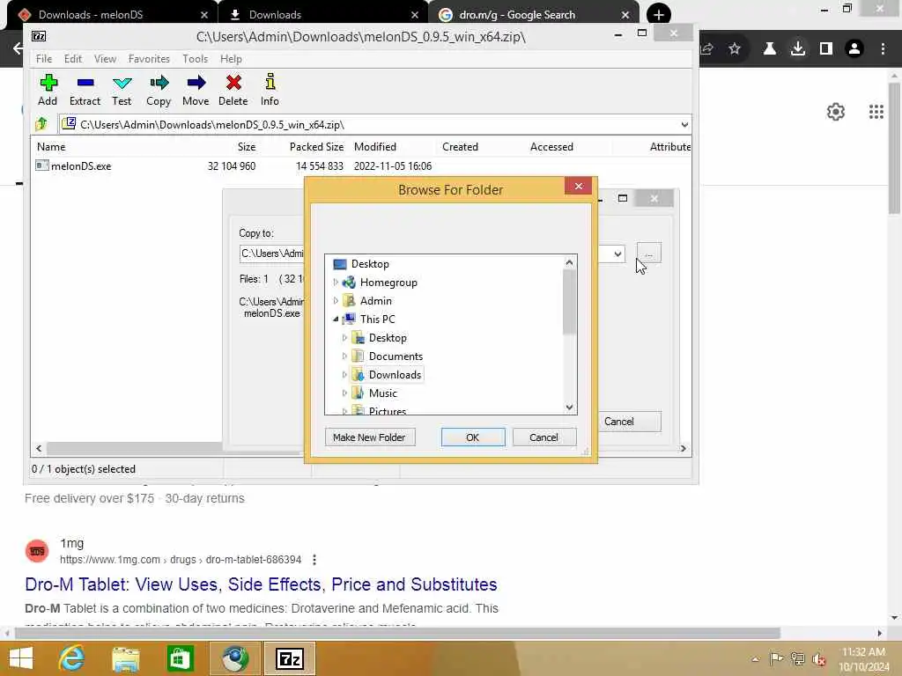This screenshot has width=902, height=676.
Task: Open the Copy to path dropdown
Action: coord(617,253)
